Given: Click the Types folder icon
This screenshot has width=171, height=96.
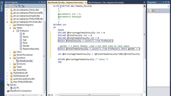Looking at the screenshot, I should click(14, 67).
